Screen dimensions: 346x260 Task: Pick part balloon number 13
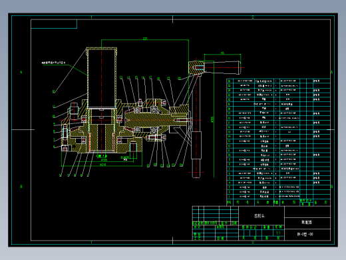(121, 77)
